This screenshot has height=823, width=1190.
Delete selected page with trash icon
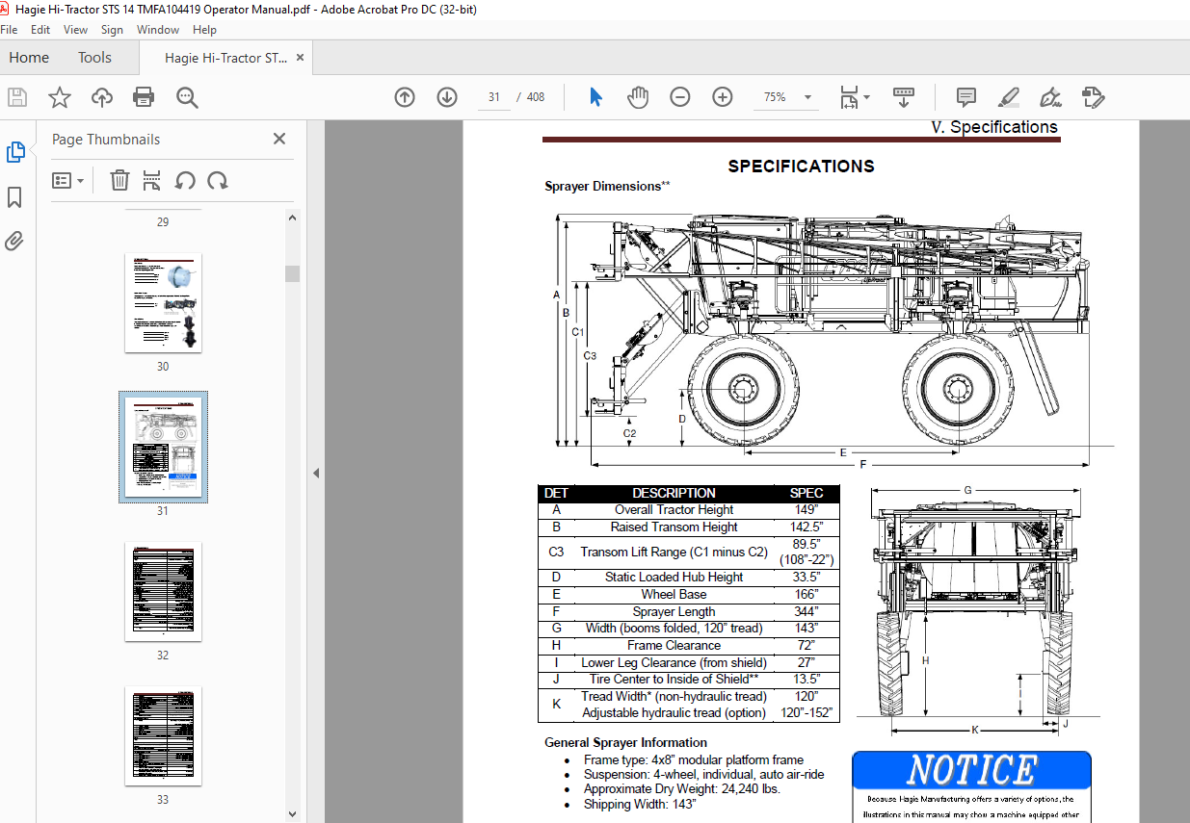(x=119, y=180)
